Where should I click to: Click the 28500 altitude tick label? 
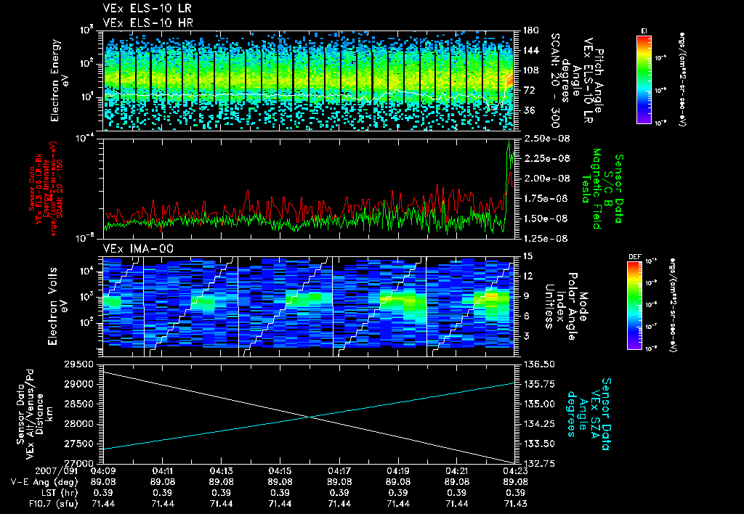78,404
